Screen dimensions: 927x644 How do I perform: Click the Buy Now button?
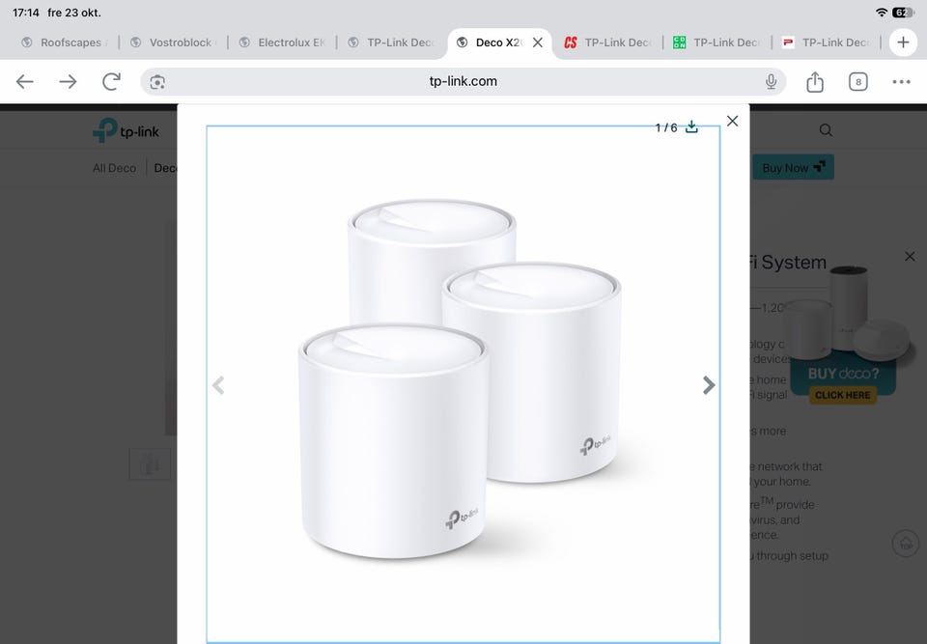793,167
